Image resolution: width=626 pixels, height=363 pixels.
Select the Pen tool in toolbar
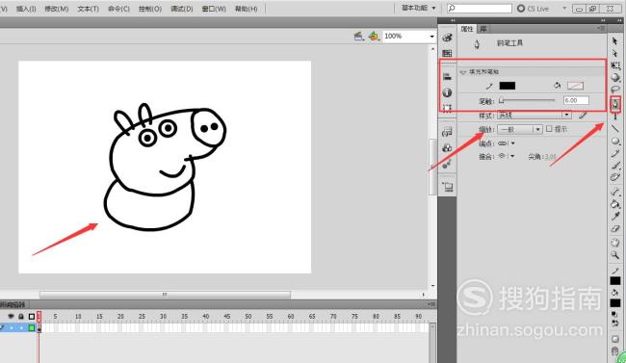(x=615, y=104)
